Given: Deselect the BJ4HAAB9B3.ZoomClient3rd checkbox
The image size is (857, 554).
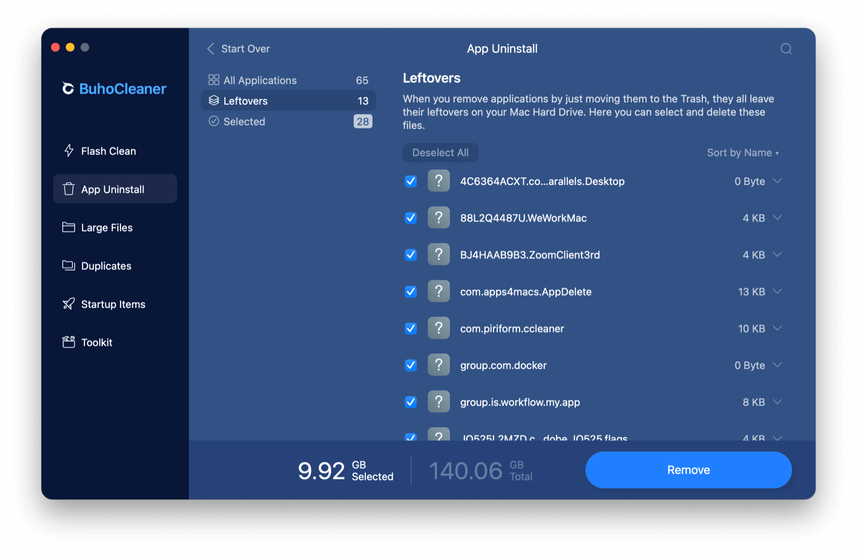Looking at the screenshot, I should pyautogui.click(x=410, y=254).
